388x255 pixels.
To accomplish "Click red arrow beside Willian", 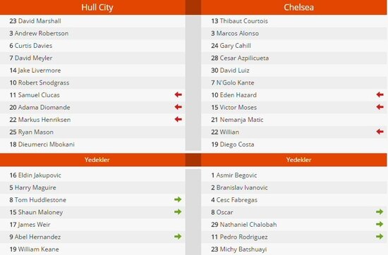I will (380, 132).
